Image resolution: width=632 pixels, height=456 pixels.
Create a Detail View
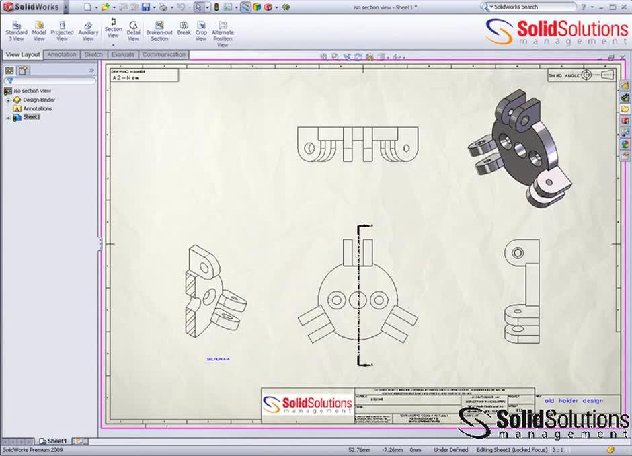pos(133,30)
